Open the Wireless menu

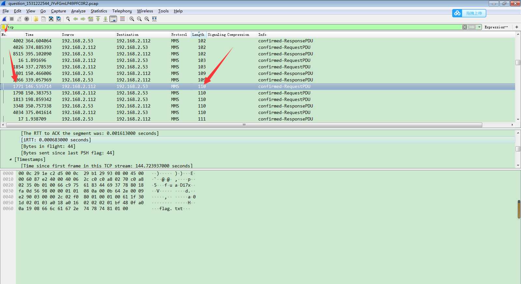click(145, 11)
